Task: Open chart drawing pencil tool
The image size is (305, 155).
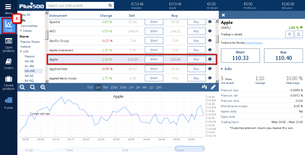Action: [213, 87]
